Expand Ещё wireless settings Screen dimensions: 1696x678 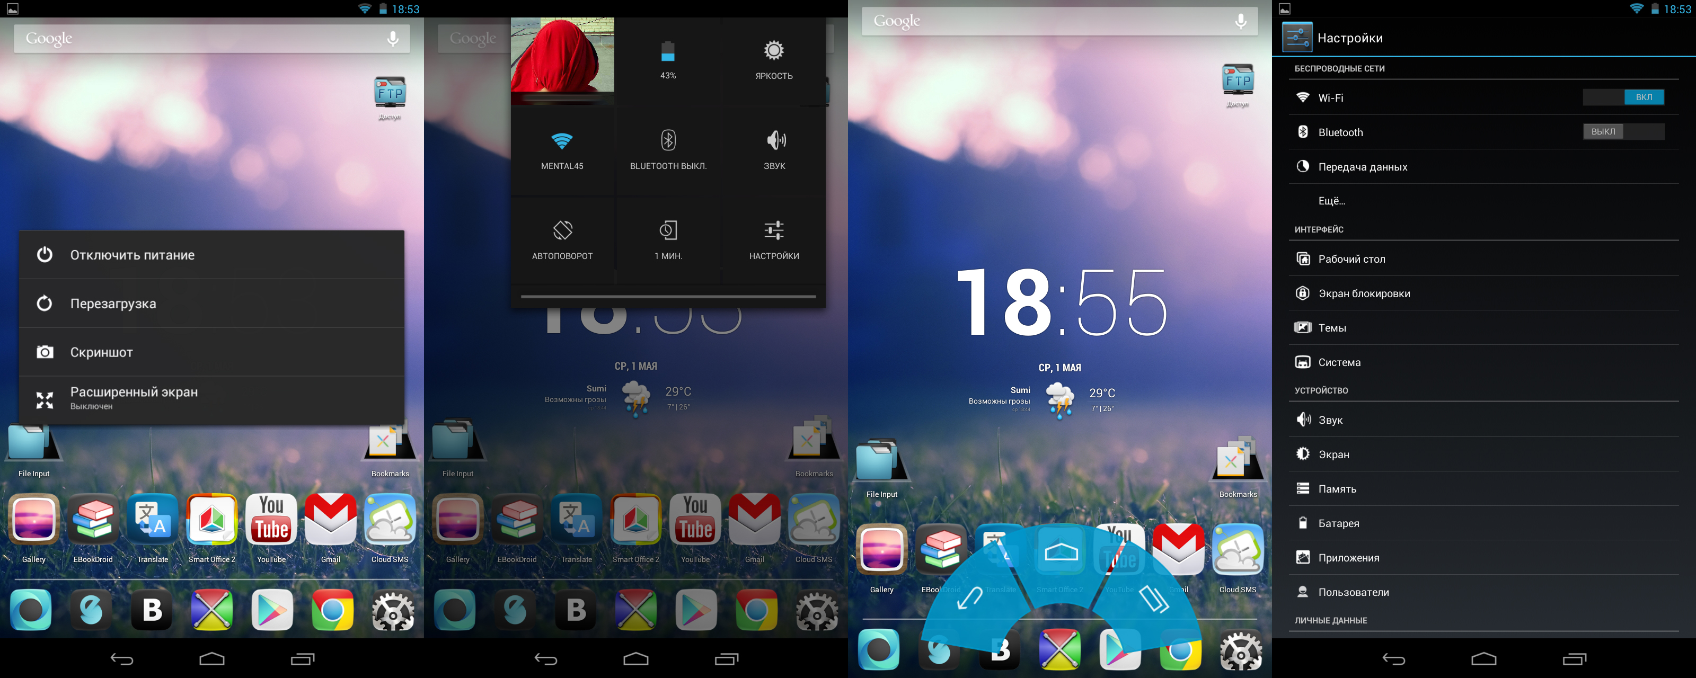click(1331, 198)
